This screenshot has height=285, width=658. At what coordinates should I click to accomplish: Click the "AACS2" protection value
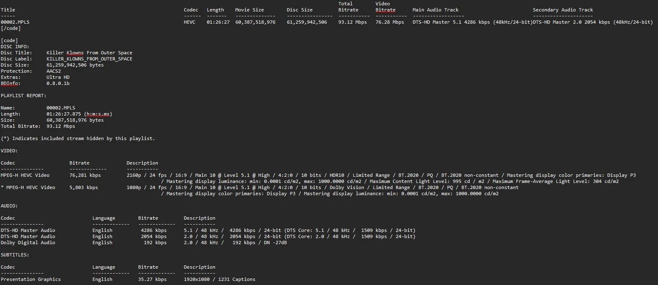coord(54,71)
